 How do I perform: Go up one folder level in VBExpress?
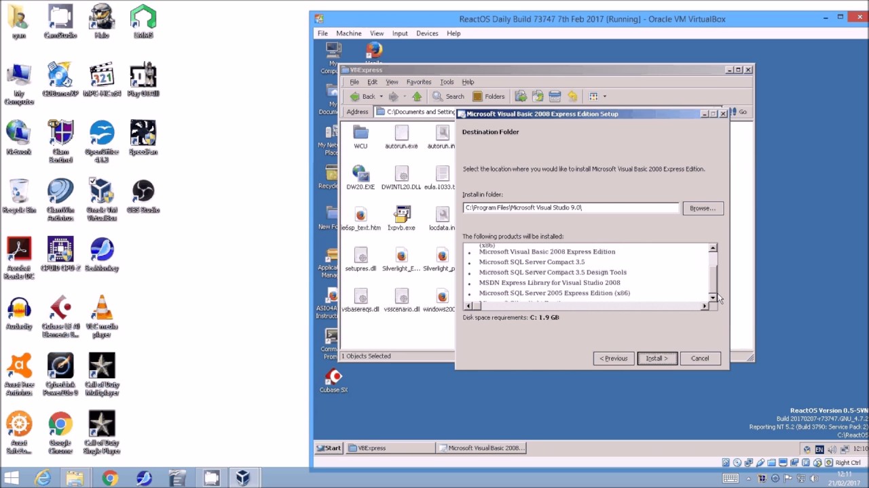click(x=417, y=97)
